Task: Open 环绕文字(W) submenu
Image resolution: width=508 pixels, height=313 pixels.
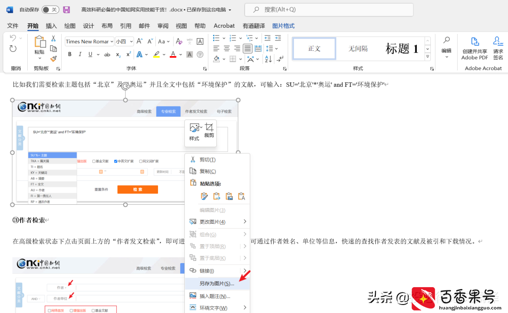Action: pyautogui.click(x=217, y=308)
